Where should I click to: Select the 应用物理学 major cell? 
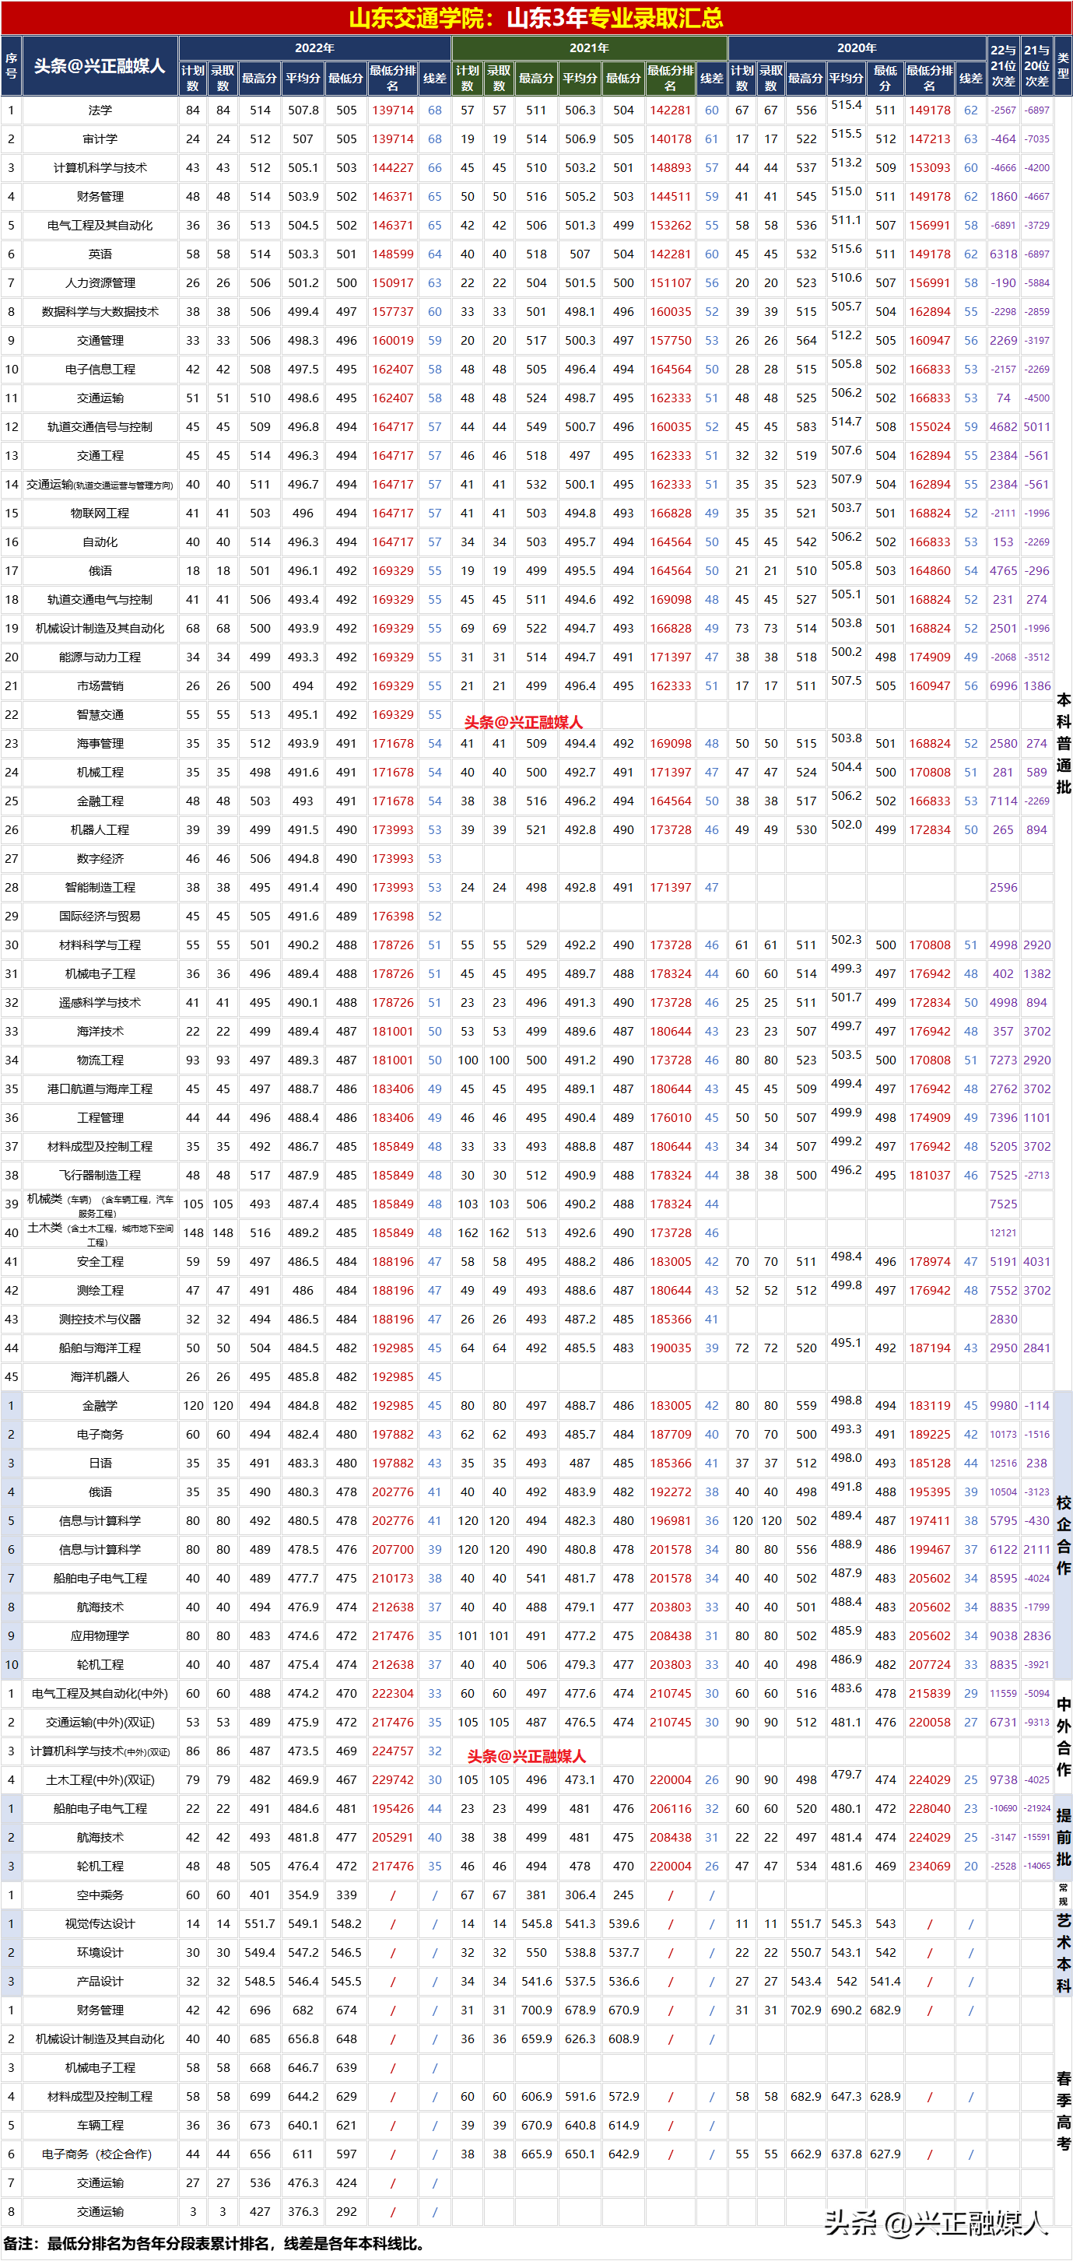pyautogui.click(x=100, y=1637)
